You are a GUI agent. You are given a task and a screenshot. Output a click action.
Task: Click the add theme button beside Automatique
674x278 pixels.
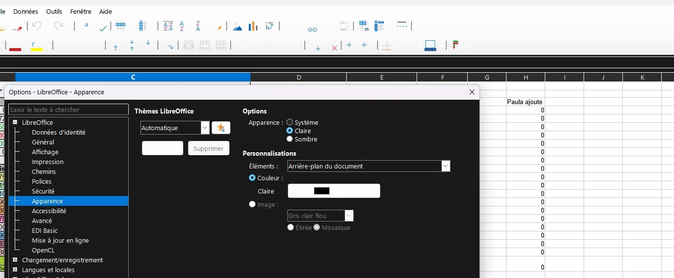(x=221, y=128)
